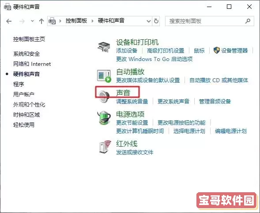Expand the address bar history dropdown
This screenshot has height=213, width=260.
click(149, 21)
